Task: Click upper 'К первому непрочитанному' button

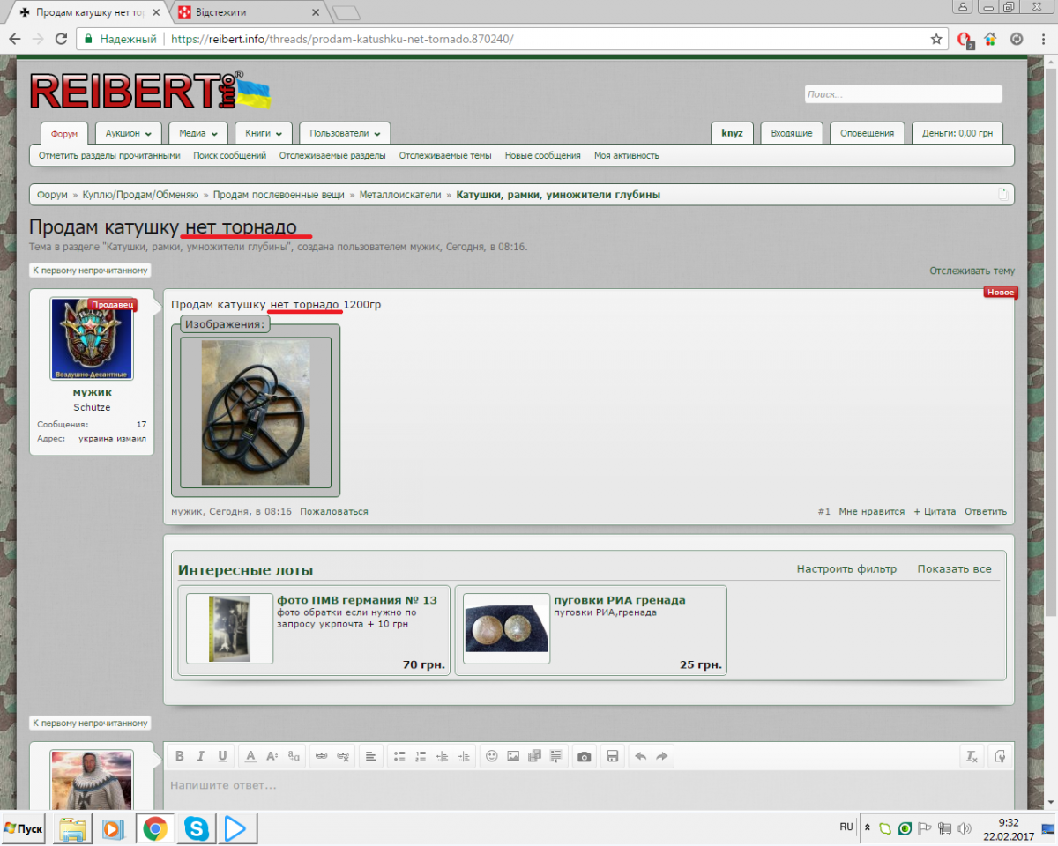Action: click(x=90, y=271)
